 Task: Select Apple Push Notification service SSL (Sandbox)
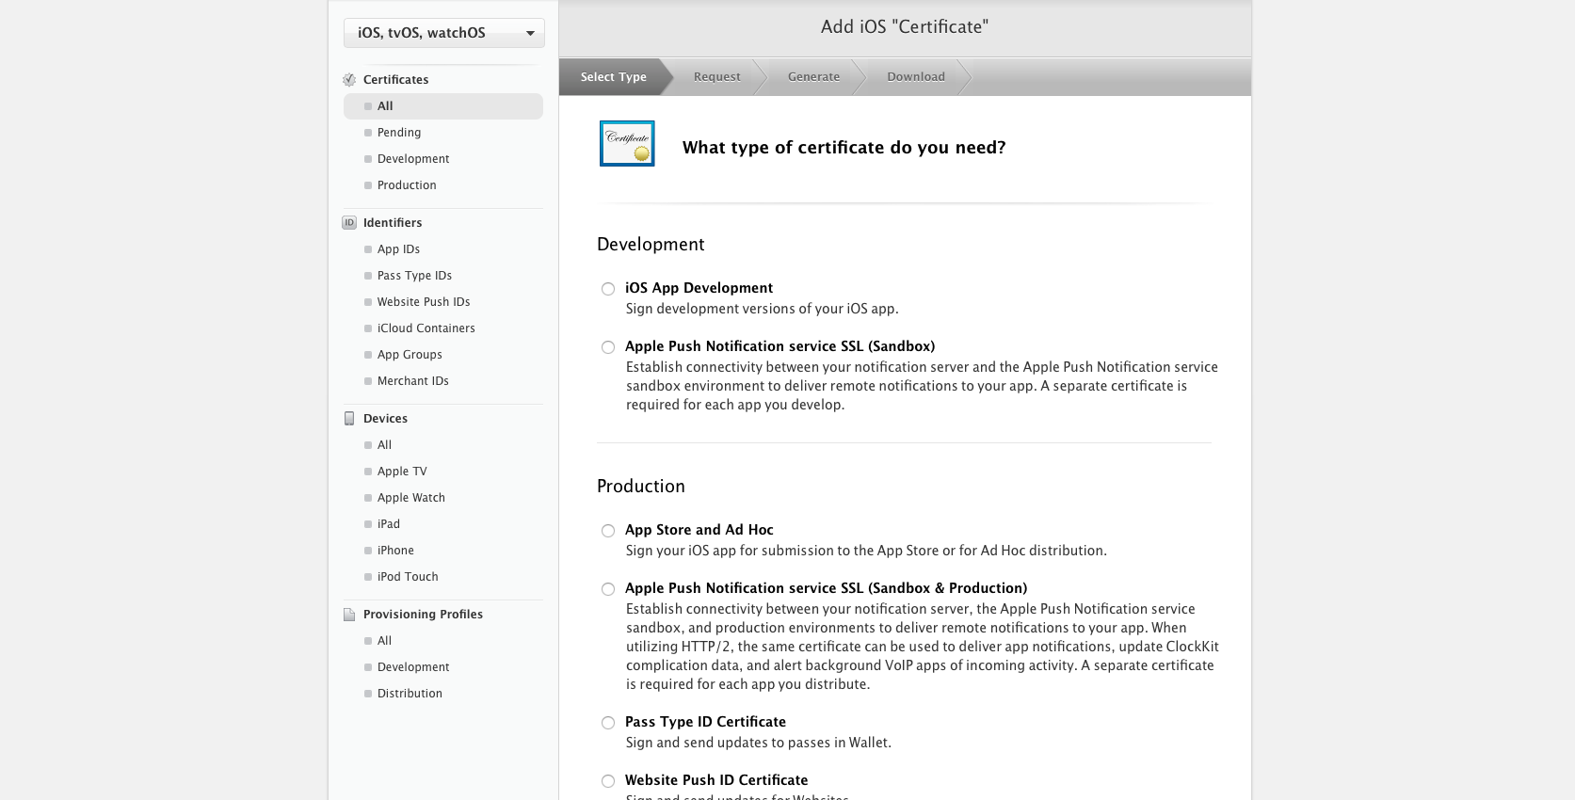[608, 347]
